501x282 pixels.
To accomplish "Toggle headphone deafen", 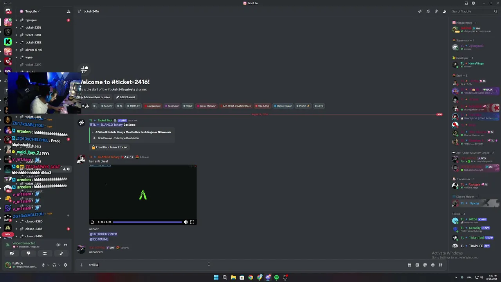I will 54,265.
